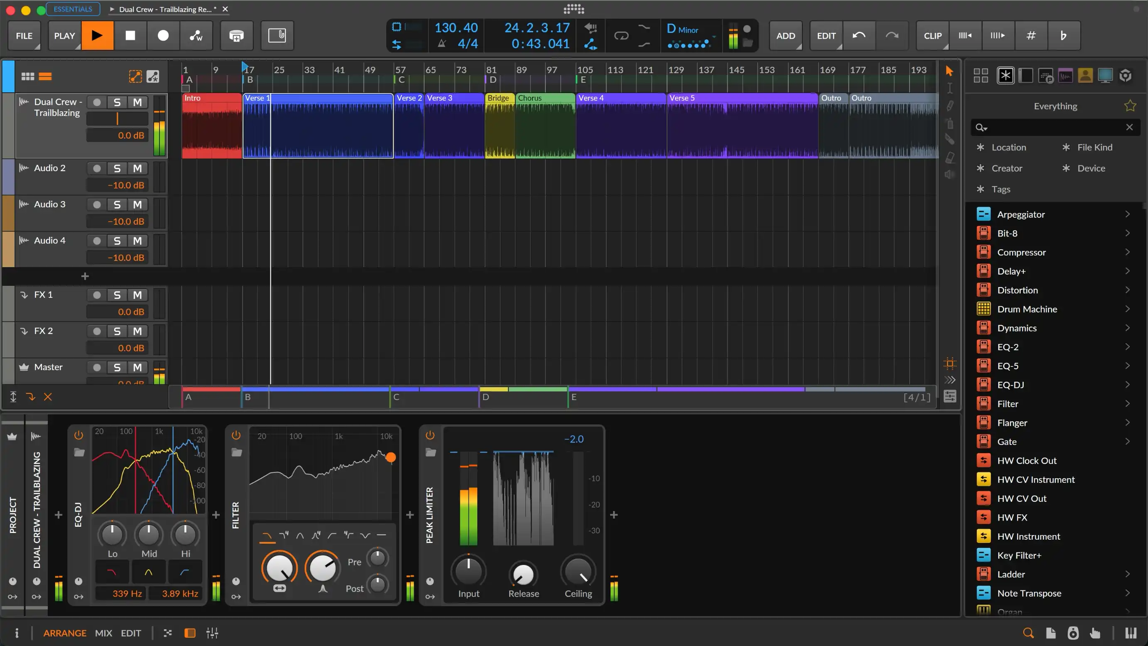Viewport: 1148px width, 646px height.
Task: Enable the arranger loop toggle
Action: [x=621, y=36]
